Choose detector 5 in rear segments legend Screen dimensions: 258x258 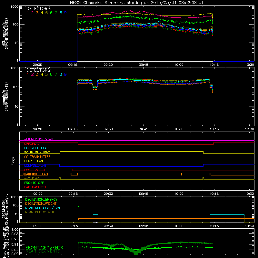pos(46,74)
